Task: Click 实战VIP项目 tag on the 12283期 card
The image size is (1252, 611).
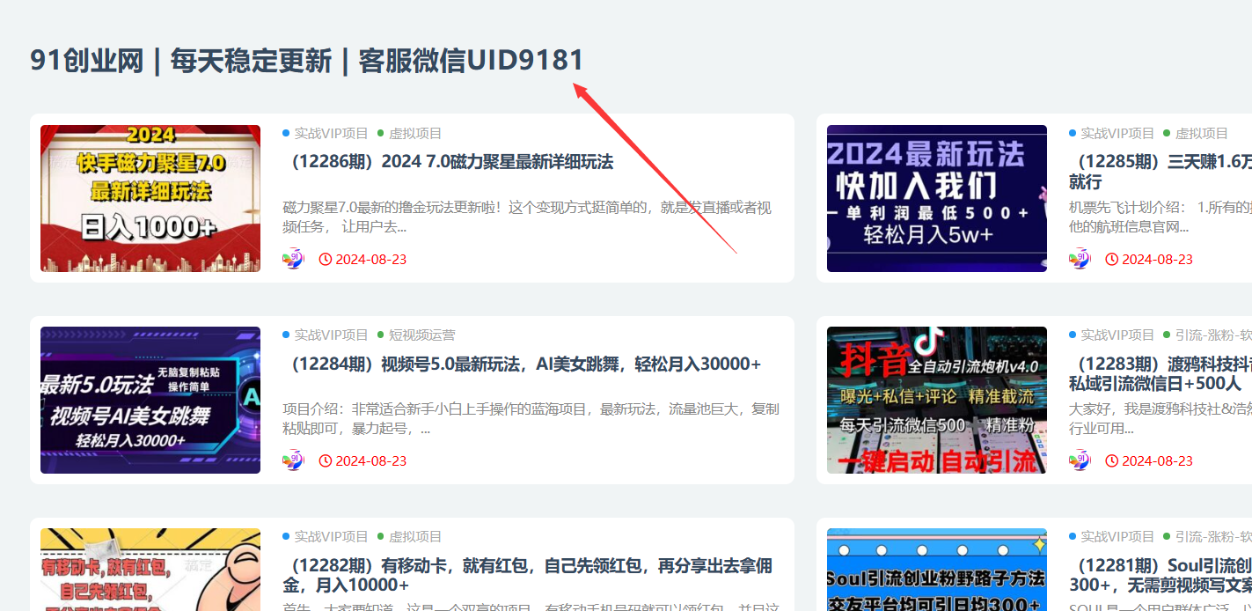Action: (1117, 335)
